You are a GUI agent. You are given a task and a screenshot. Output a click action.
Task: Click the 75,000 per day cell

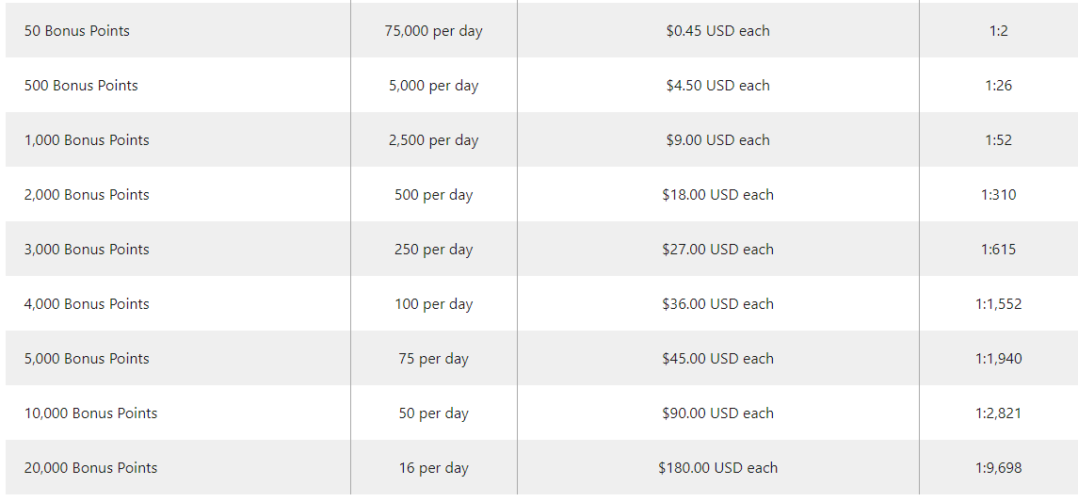tap(434, 32)
